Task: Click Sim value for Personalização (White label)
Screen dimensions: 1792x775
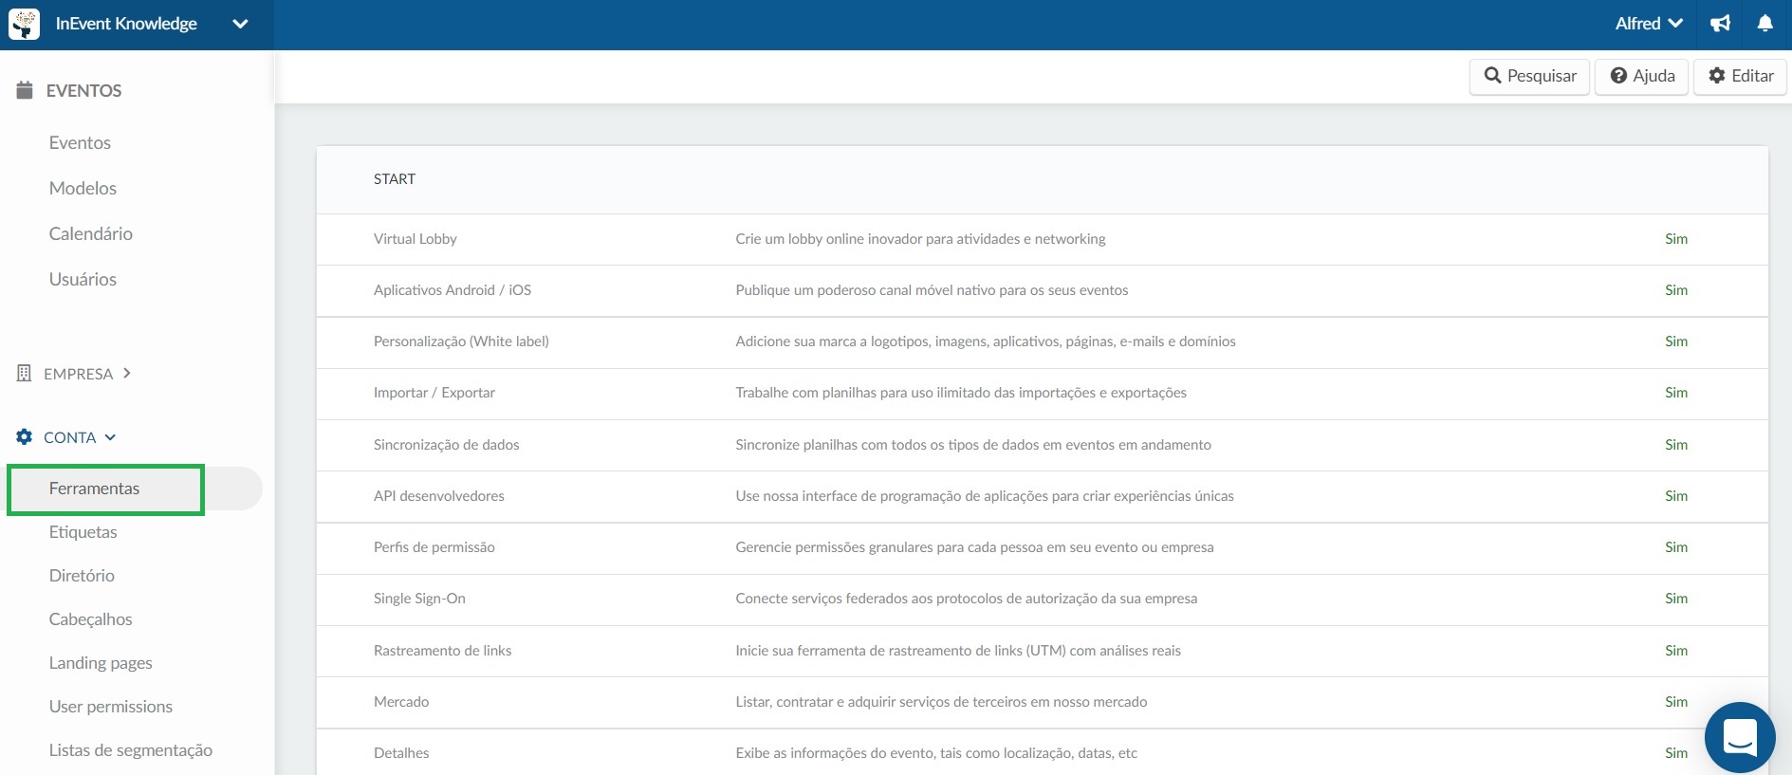Action: [1676, 341]
